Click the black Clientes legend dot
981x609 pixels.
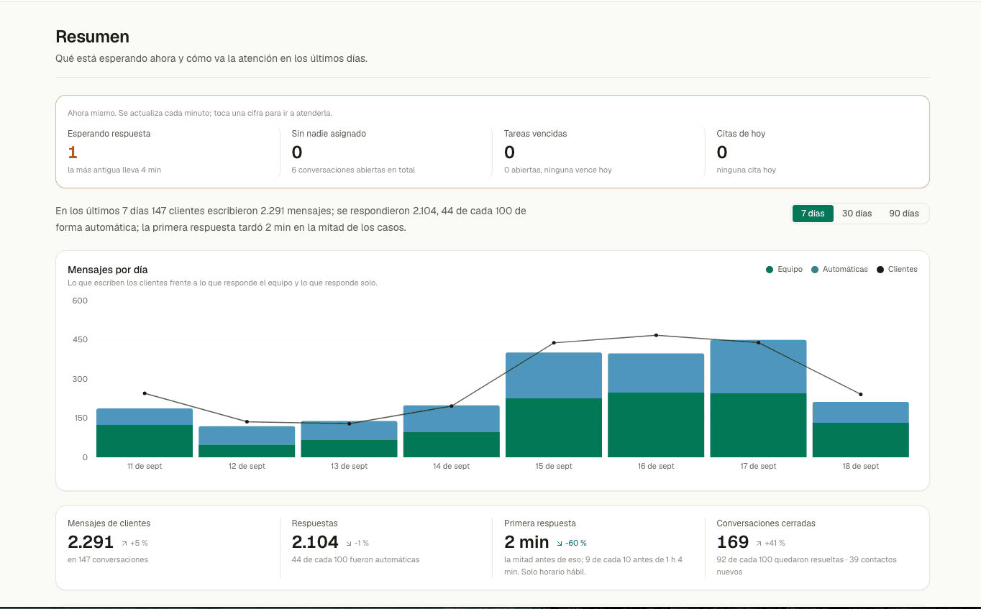pos(880,270)
